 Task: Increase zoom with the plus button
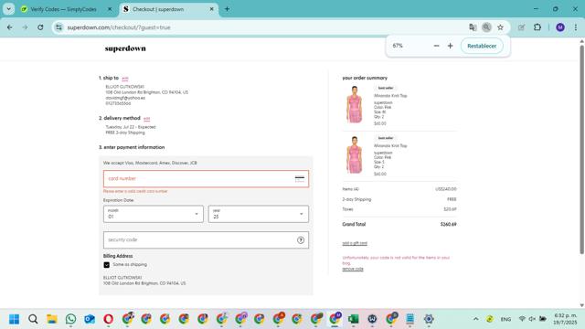click(451, 46)
